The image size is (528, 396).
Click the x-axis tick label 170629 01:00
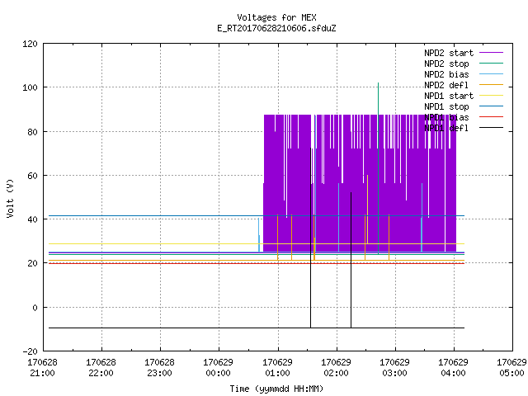click(277, 368)
